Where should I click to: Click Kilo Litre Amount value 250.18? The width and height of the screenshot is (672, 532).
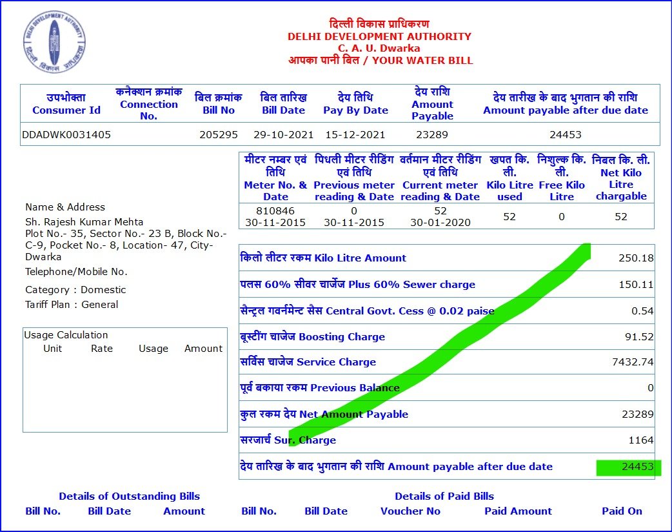[x=636, y=258]
